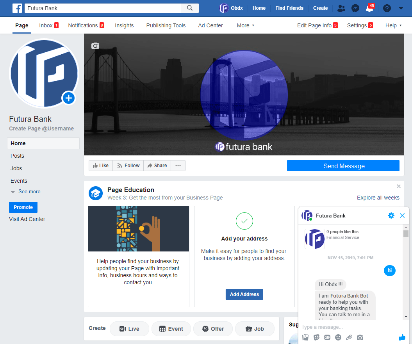This screenshot has height=344, width=412.
Task: Create a Job post
Action: [x=255, y=329]
